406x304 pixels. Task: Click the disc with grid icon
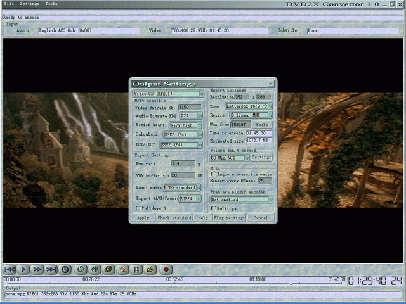(x=95, y=270)
